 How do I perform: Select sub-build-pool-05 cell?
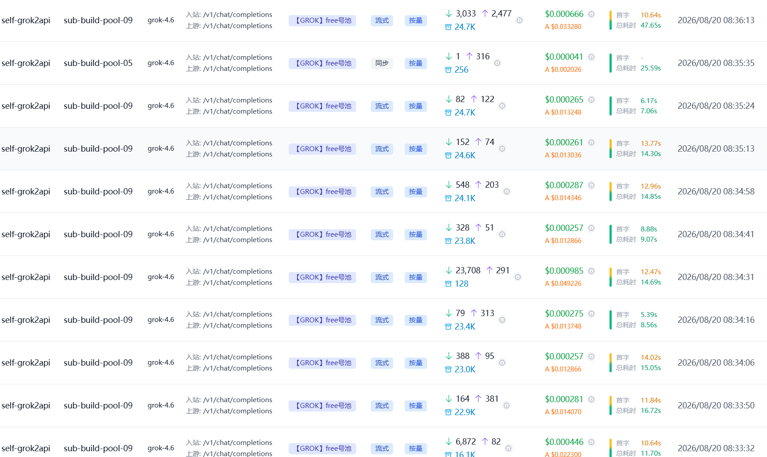tap(98, 63)
